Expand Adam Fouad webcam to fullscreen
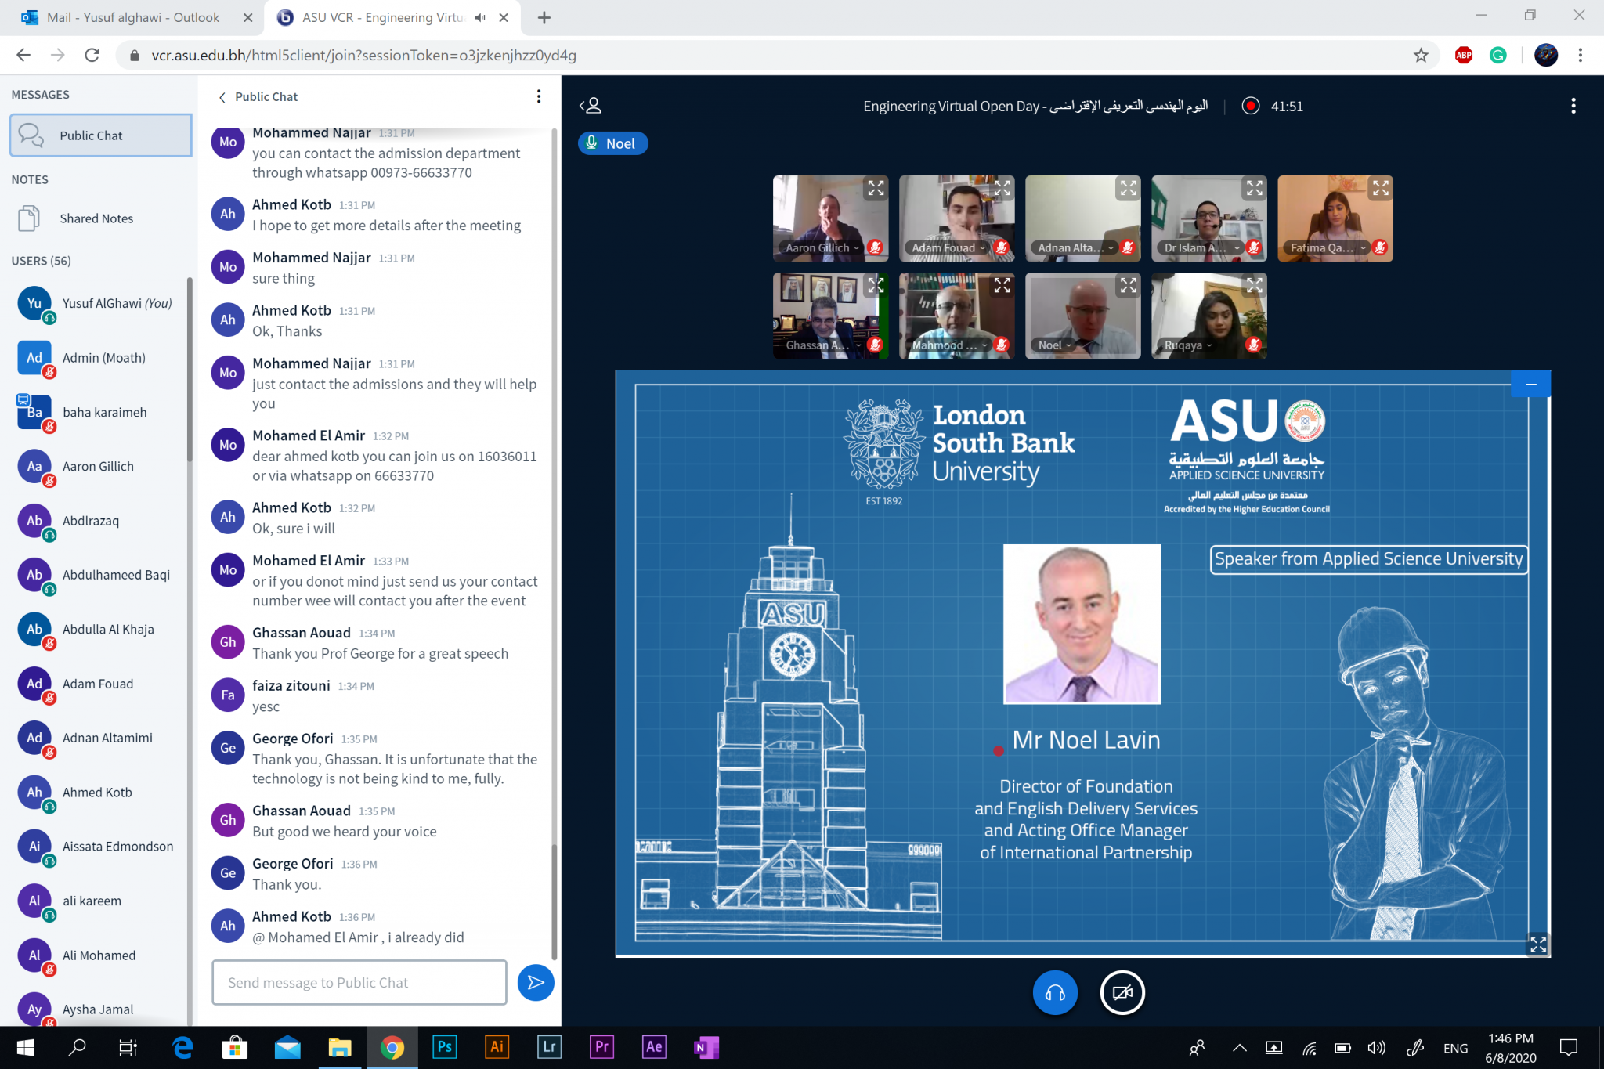Screen dimensions: 1604x1069 click(1002, 188)
